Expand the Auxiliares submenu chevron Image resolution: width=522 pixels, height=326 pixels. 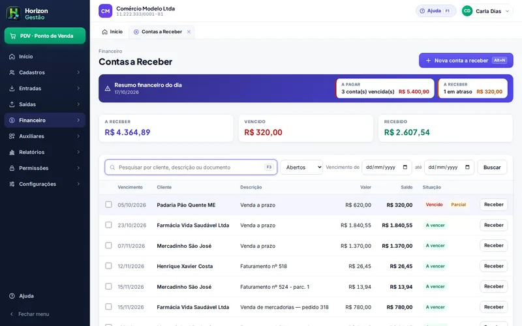(78, 136)
